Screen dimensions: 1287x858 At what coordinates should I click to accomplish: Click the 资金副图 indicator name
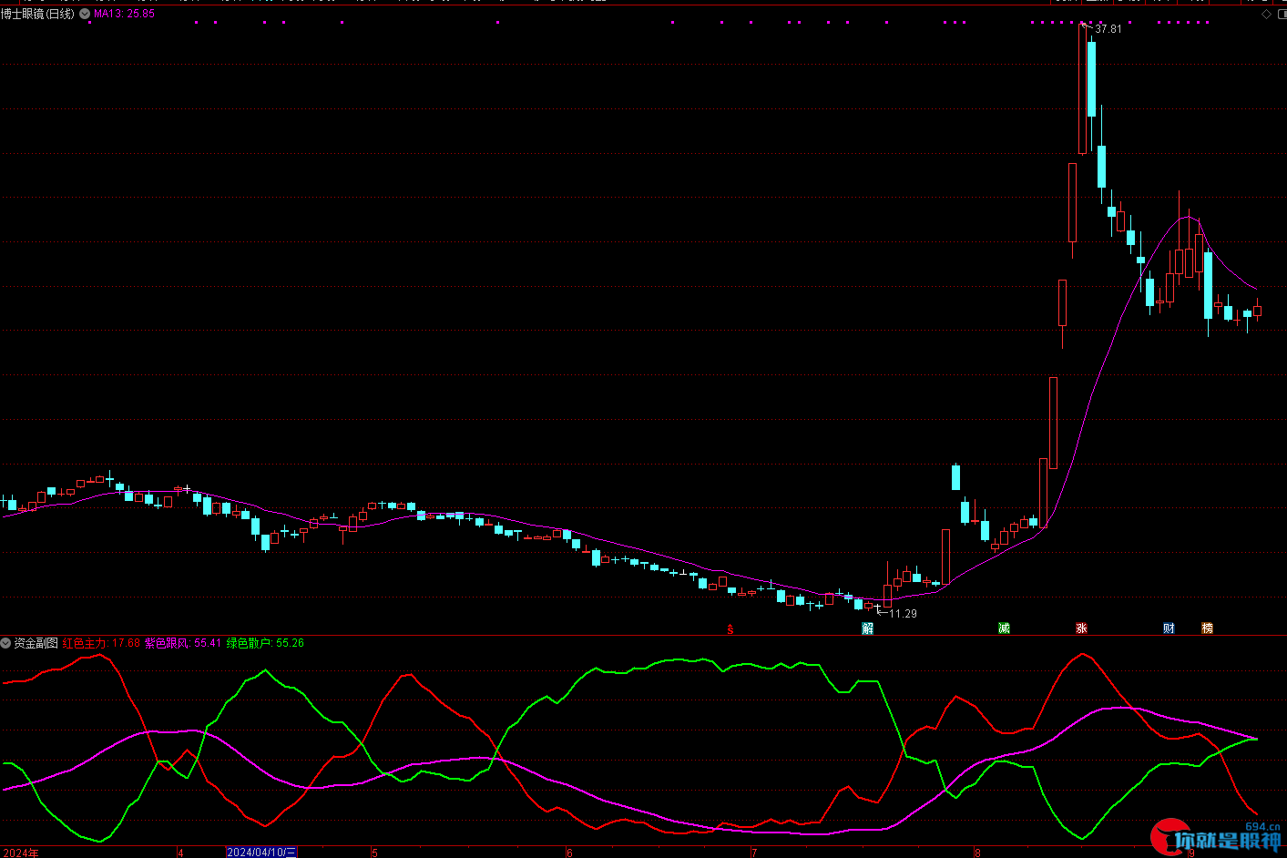click(36, 643)
